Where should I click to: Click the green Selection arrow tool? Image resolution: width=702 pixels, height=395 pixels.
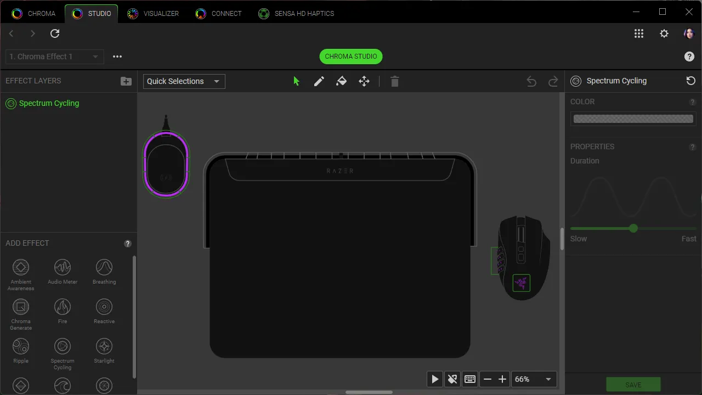296,81
